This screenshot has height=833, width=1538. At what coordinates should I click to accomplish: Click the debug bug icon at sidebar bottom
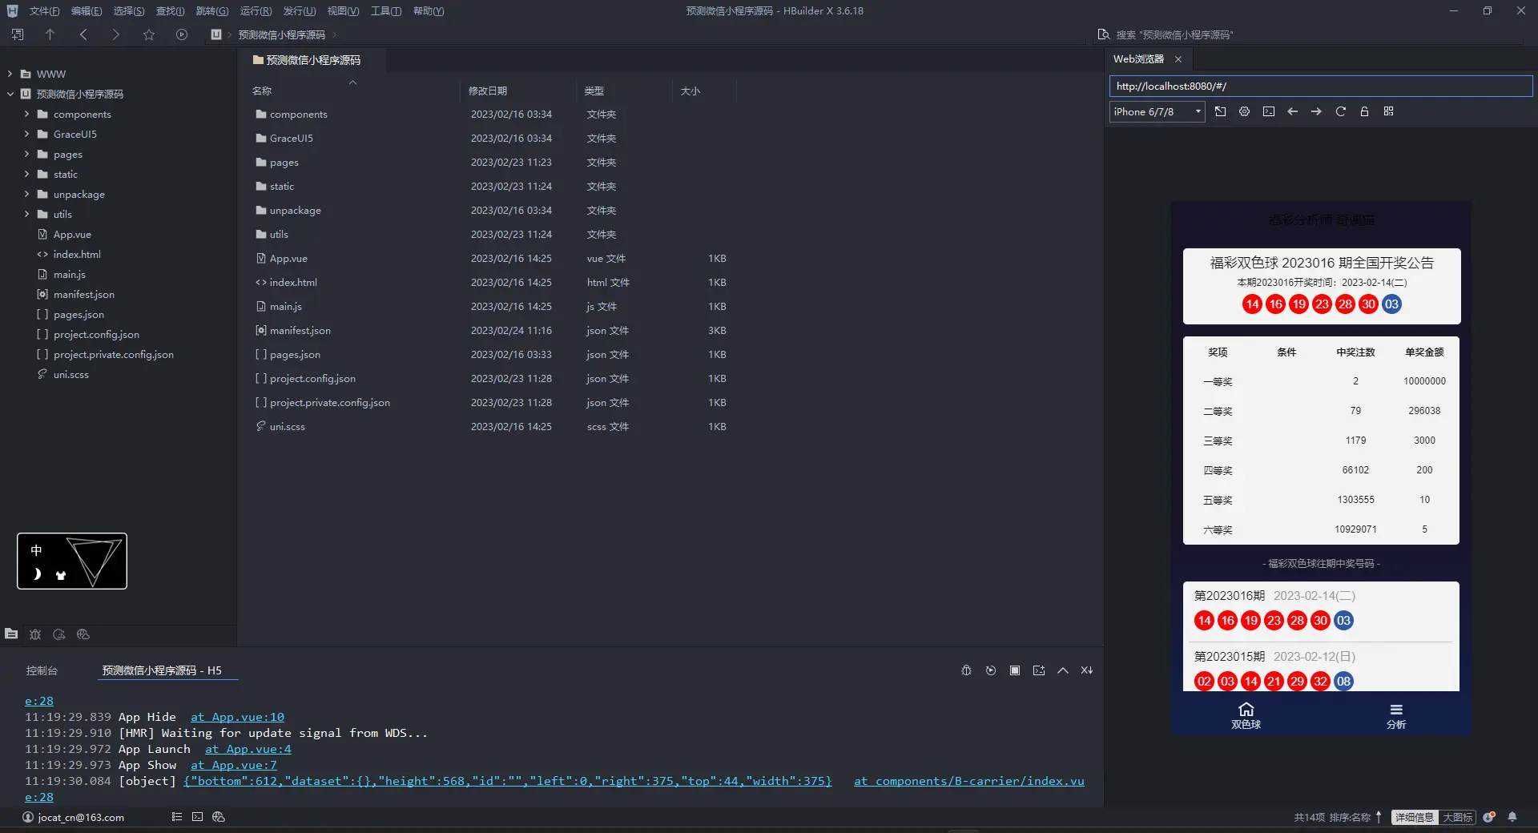(x=35, y=634)
